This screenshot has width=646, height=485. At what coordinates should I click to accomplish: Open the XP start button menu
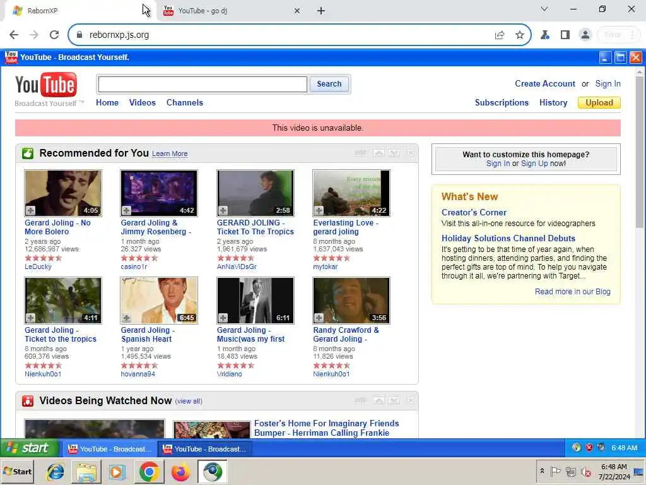(29, 448)
